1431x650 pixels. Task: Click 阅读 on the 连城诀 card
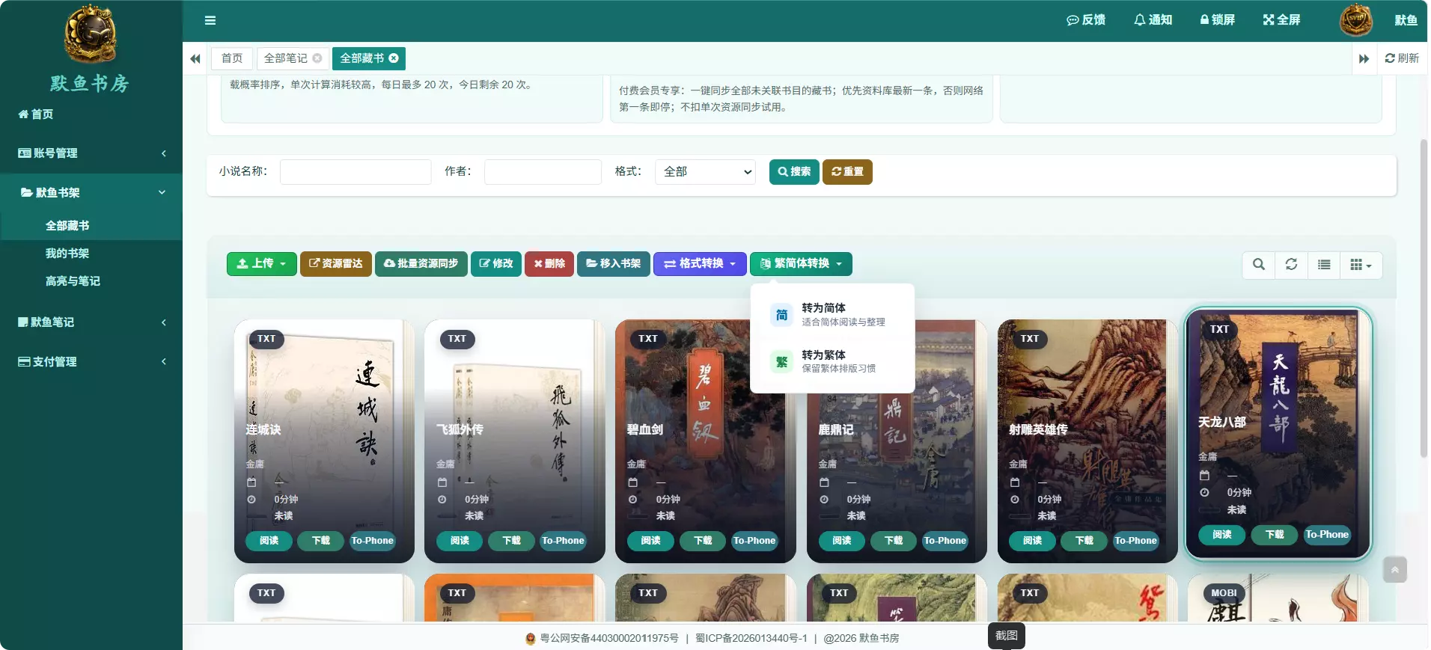pyautogui.click(x=269, y=541)
